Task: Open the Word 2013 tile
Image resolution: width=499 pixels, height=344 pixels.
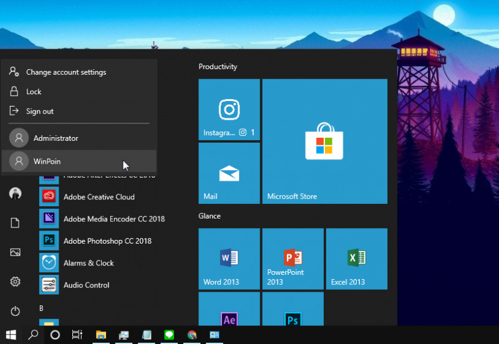Action: coord(229,259)
